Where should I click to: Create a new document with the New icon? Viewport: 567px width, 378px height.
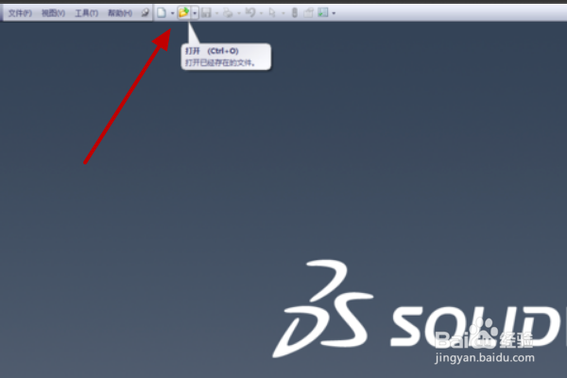coord(162,13)
